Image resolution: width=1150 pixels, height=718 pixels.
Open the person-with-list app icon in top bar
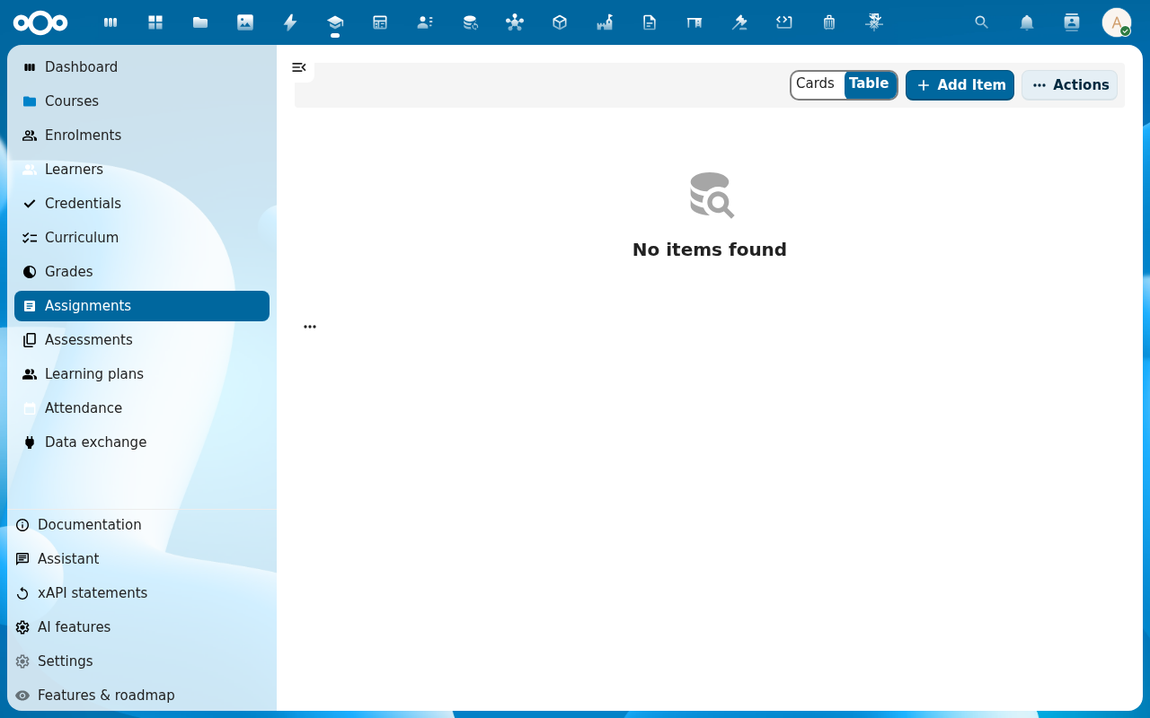(425, 22)
